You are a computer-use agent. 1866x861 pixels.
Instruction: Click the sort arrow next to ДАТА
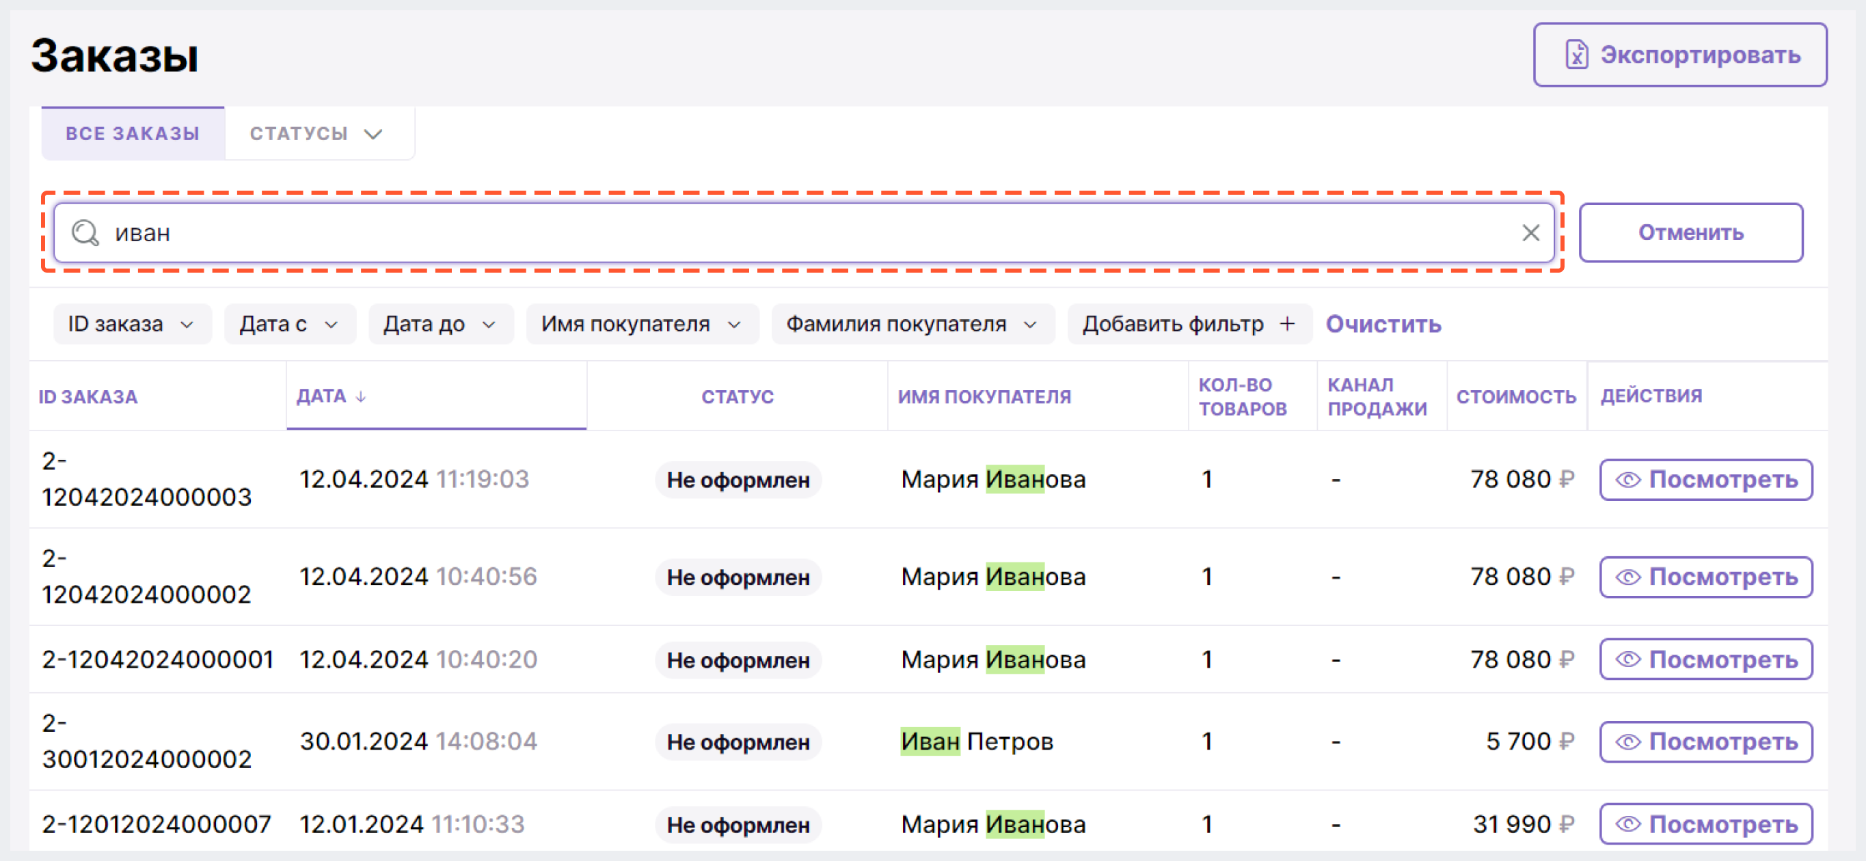tap(360, 397)
